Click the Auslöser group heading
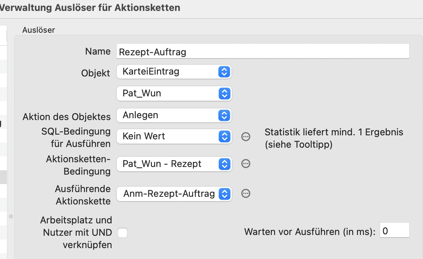Screen dimensions: 423x259 click(x=39, y=30)
